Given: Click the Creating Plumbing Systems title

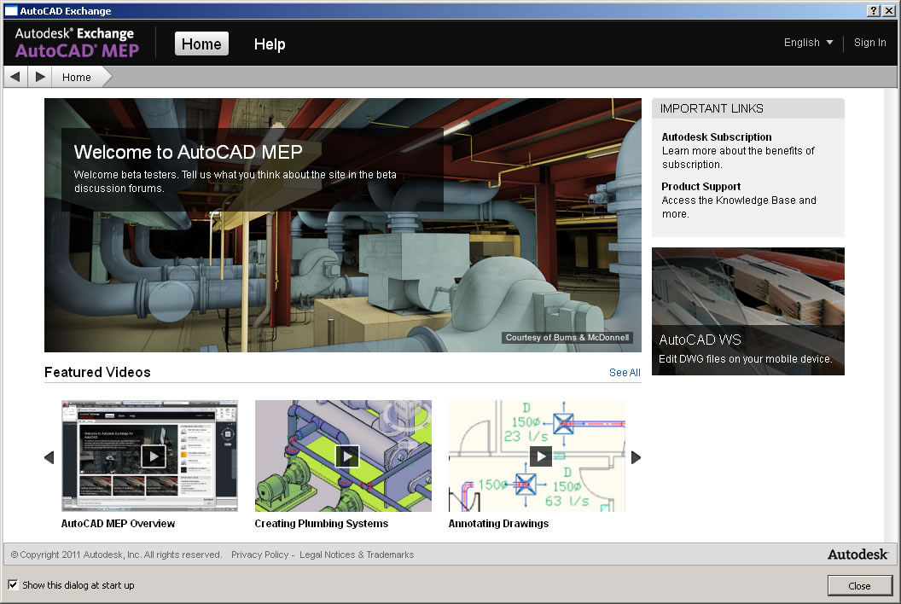Looking at the screenshot, I should coord(321,524).
